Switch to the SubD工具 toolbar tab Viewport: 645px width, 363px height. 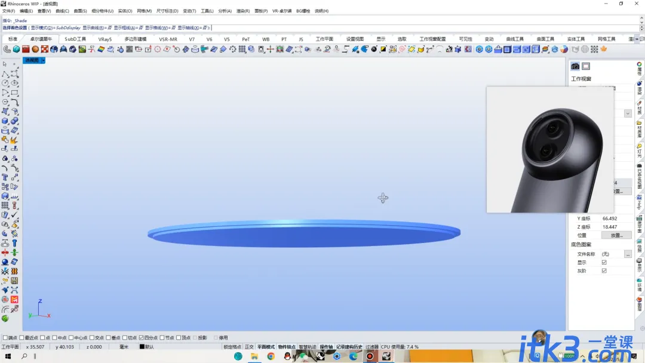75,39
